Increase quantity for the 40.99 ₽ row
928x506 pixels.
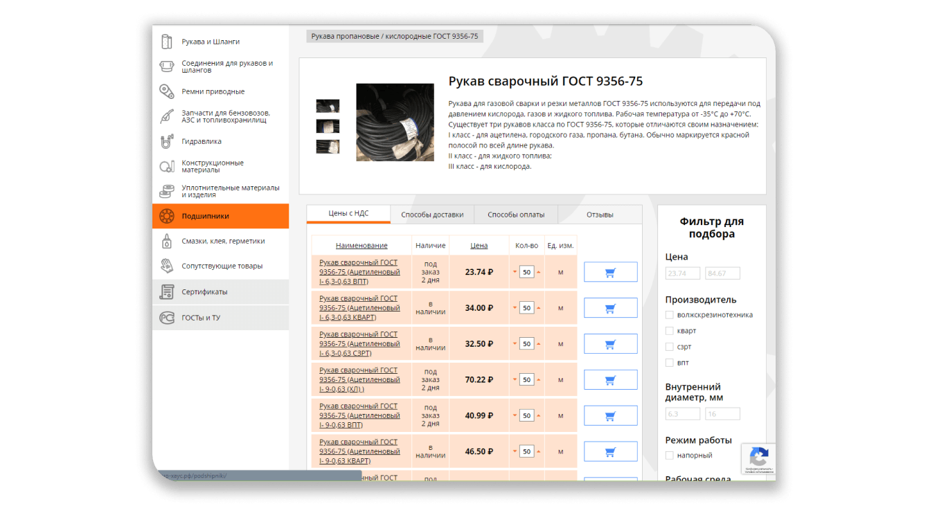(x=539, y=416)
